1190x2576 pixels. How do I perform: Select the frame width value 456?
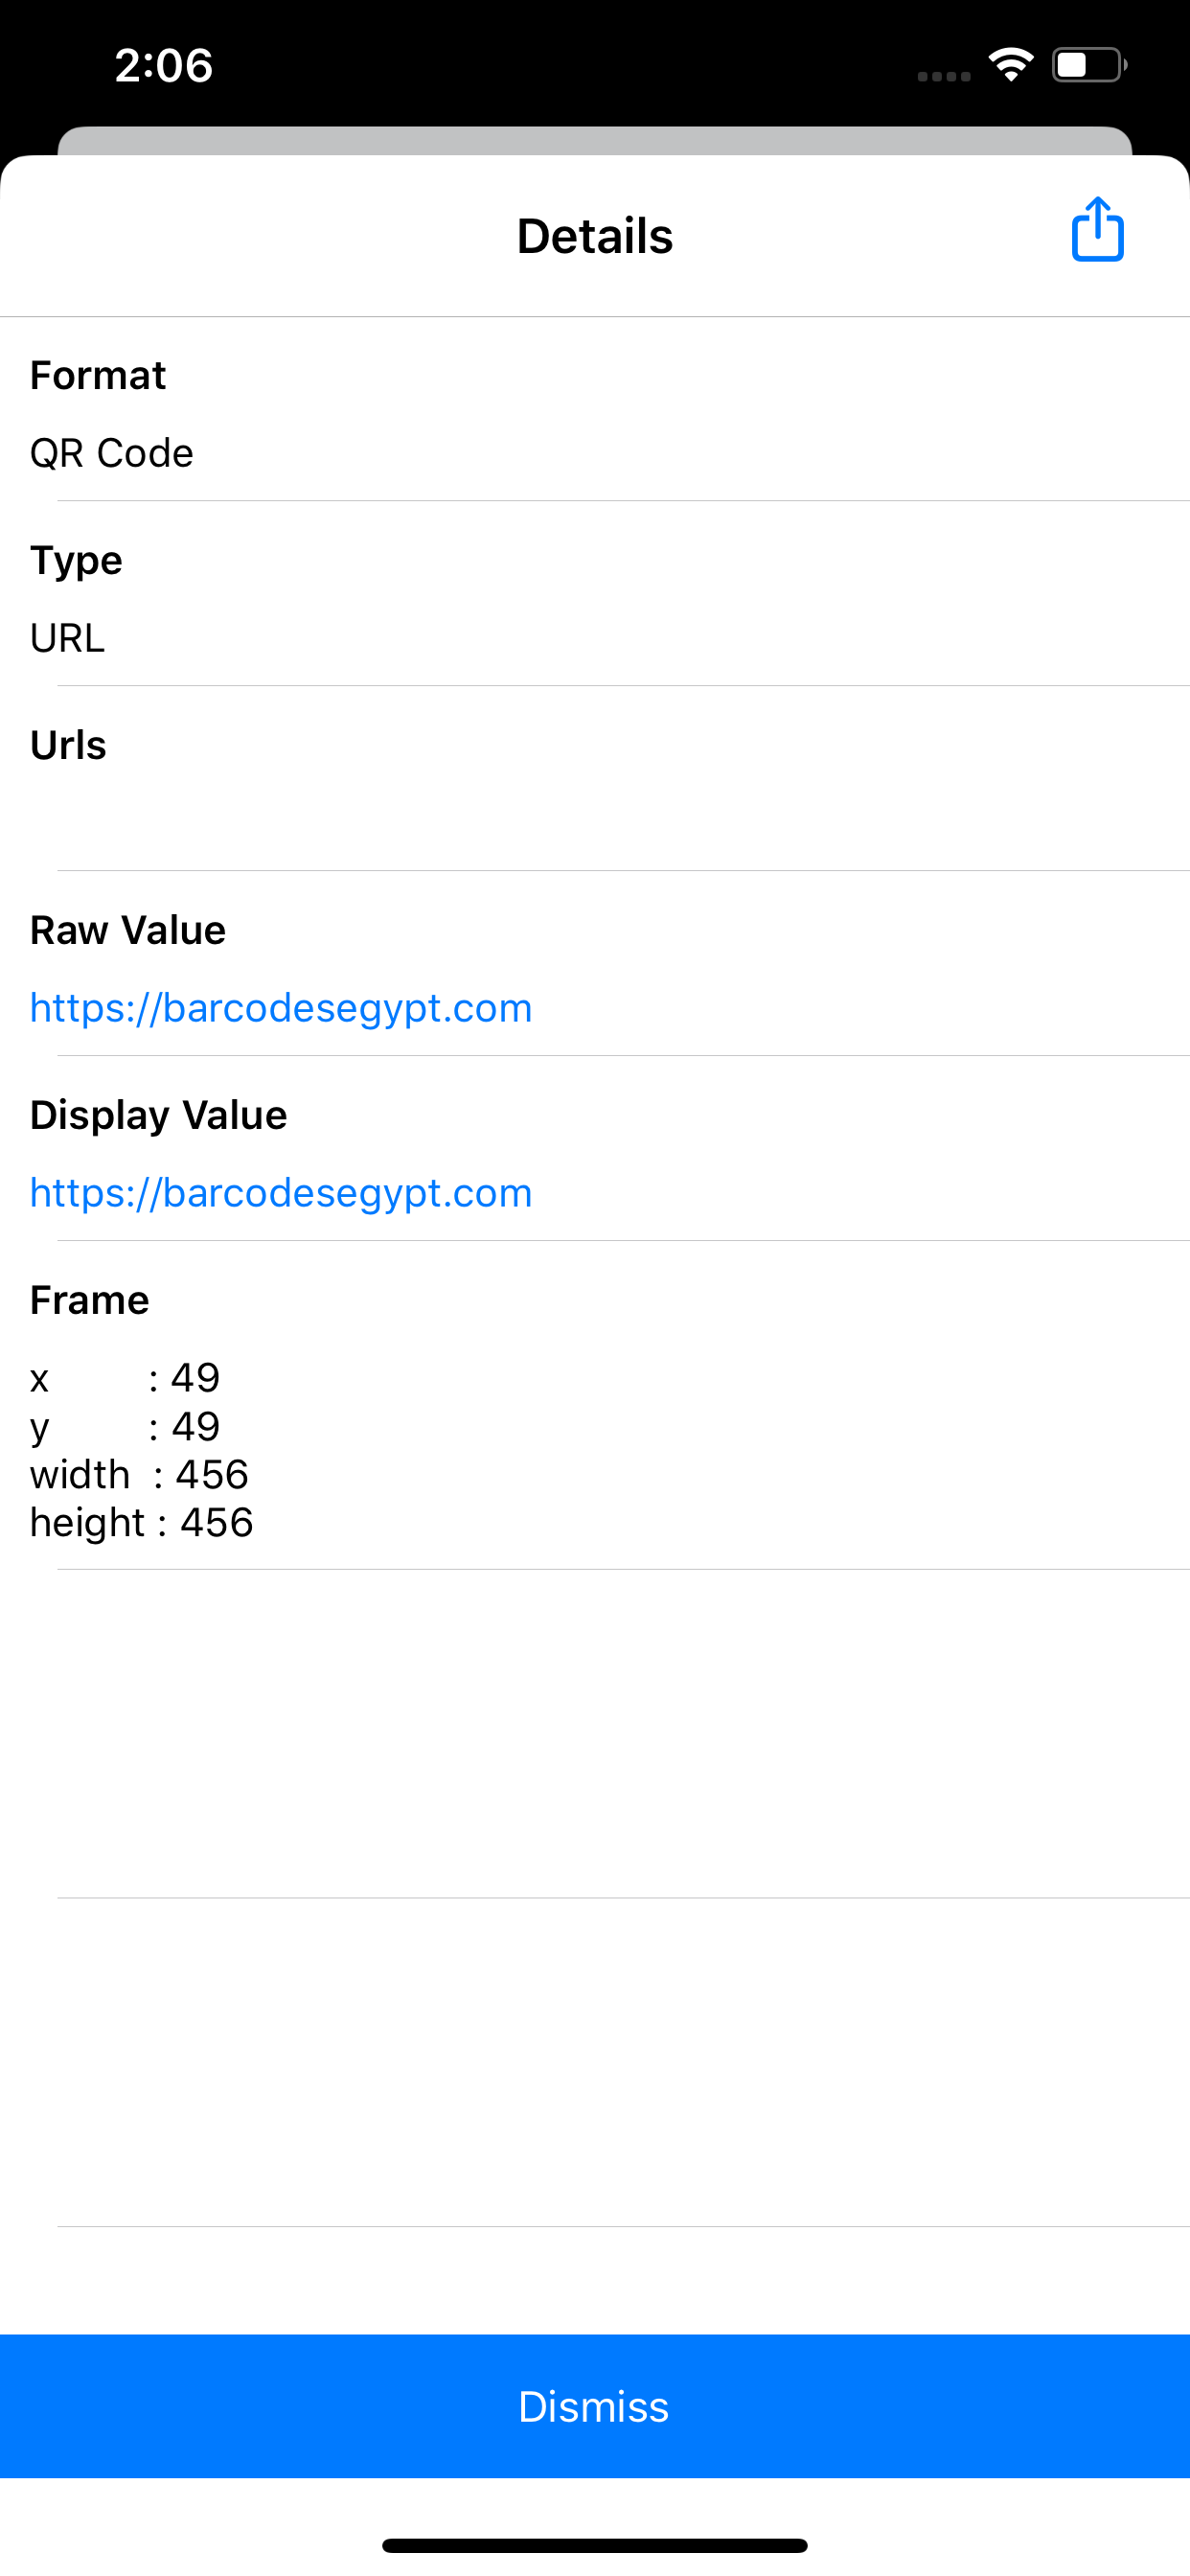pos(212,1473)
